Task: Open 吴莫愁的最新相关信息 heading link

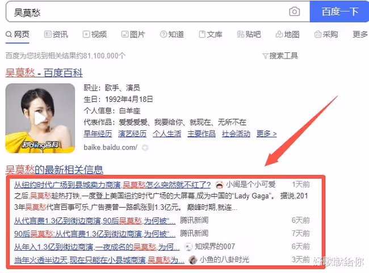Action: [x=54, y=169]
